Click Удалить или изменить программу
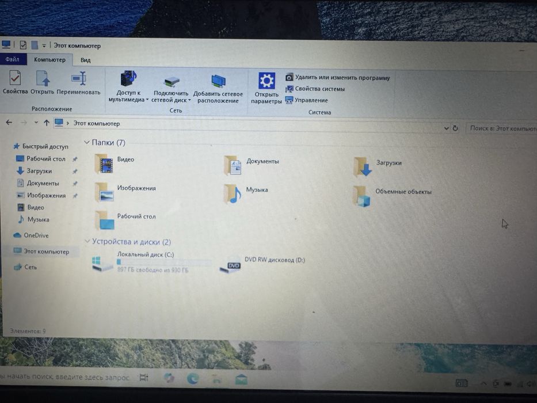 pyautogui.click(x=337, y=78)
